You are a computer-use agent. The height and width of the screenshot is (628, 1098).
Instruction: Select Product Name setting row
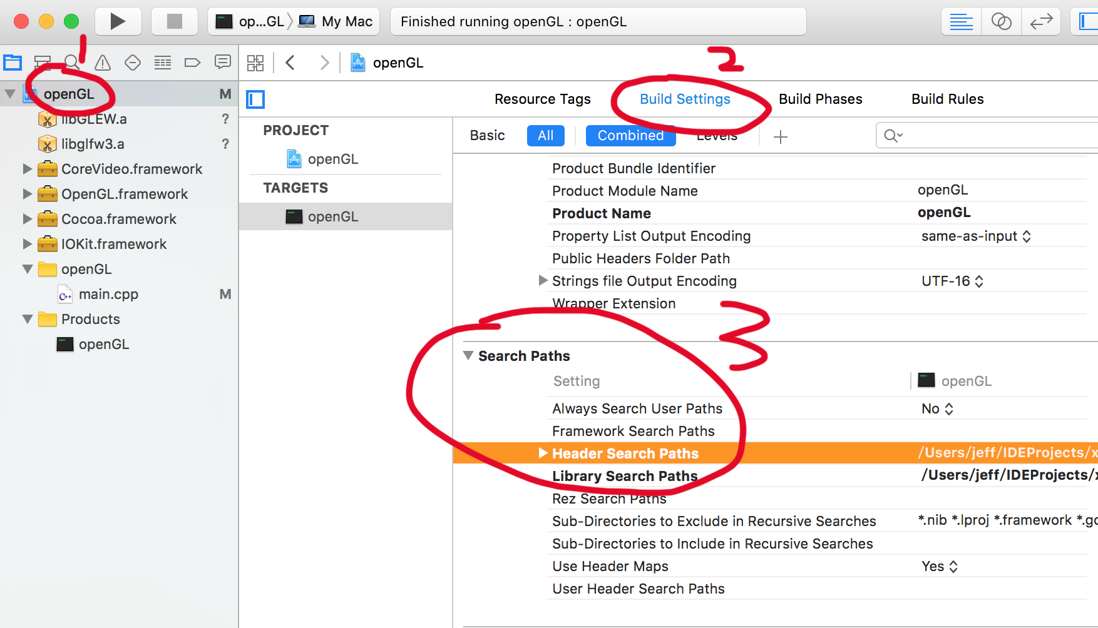pos(775,213)
